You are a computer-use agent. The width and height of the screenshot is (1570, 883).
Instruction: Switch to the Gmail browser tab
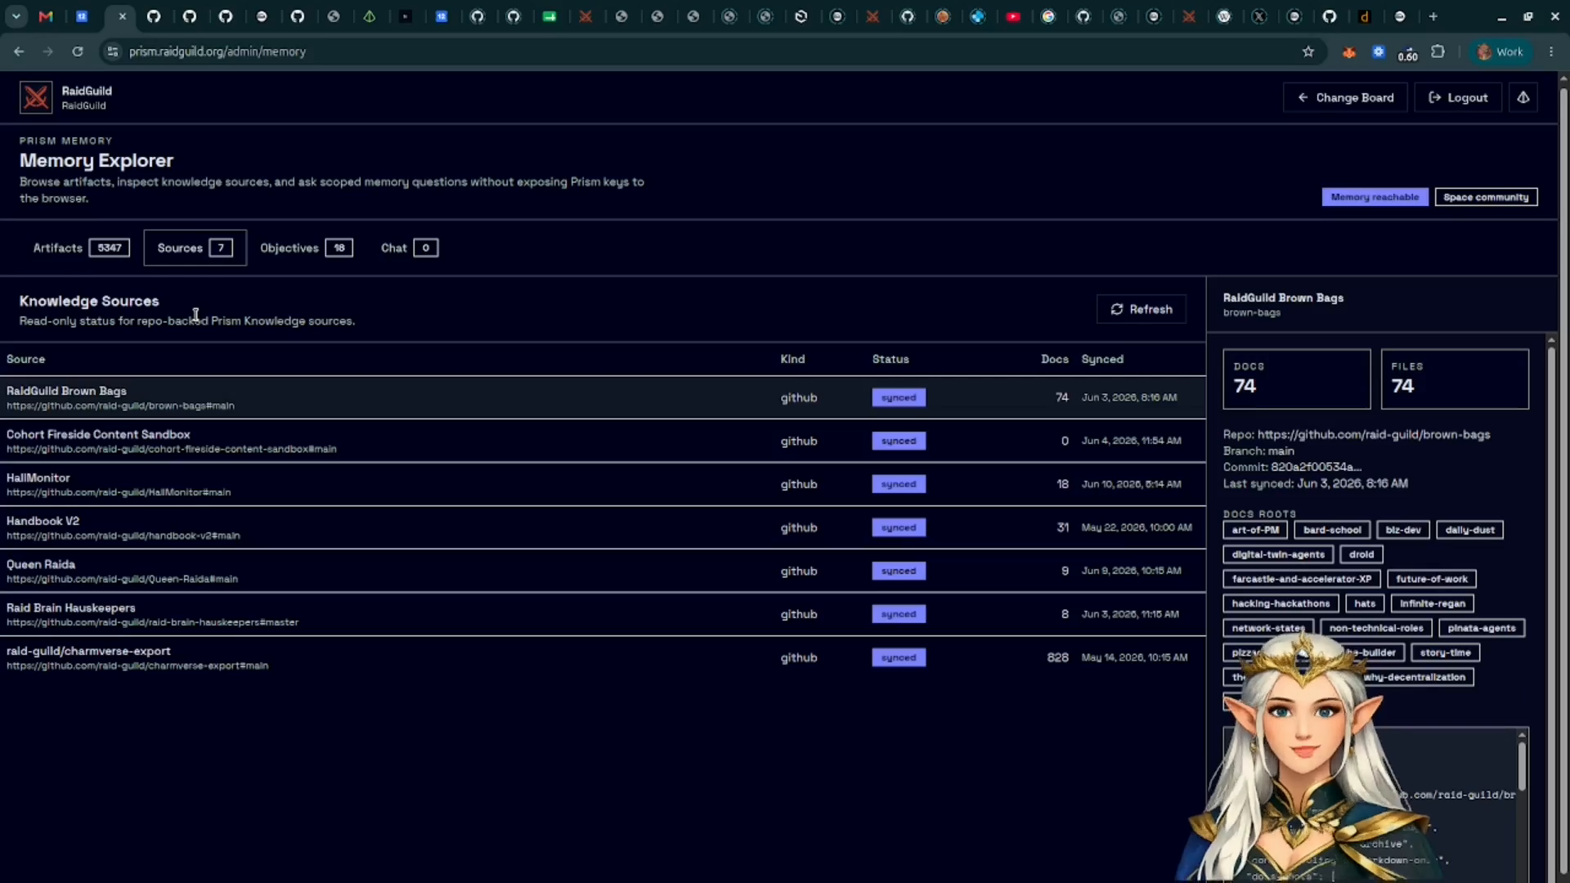coord(46,16)
